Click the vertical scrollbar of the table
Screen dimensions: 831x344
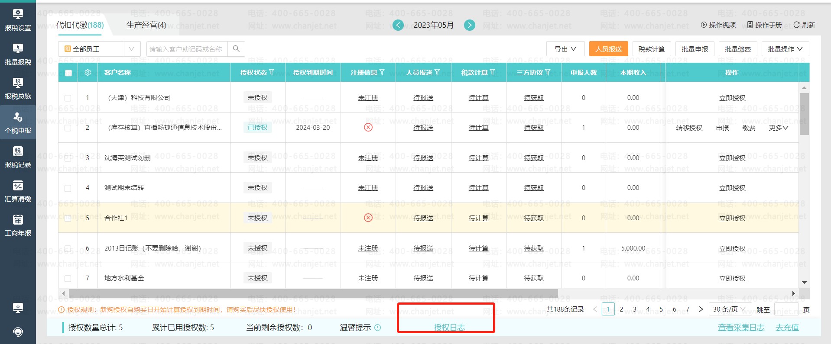click(804, 114)
